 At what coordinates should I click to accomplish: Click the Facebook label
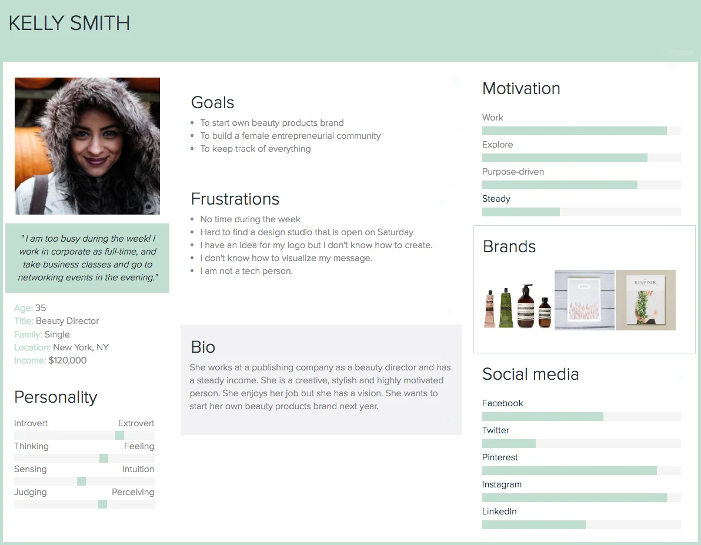pos(502,403)
